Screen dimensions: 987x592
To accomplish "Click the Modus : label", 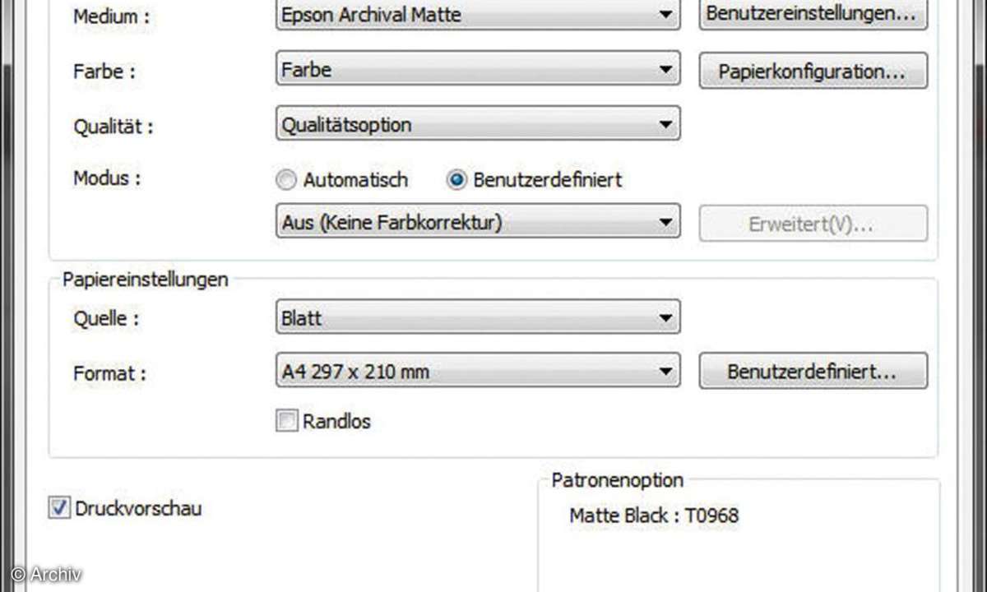I will point(106,179).
